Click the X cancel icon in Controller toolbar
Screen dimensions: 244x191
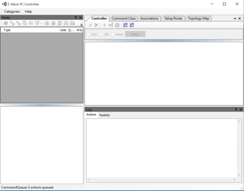97,25
